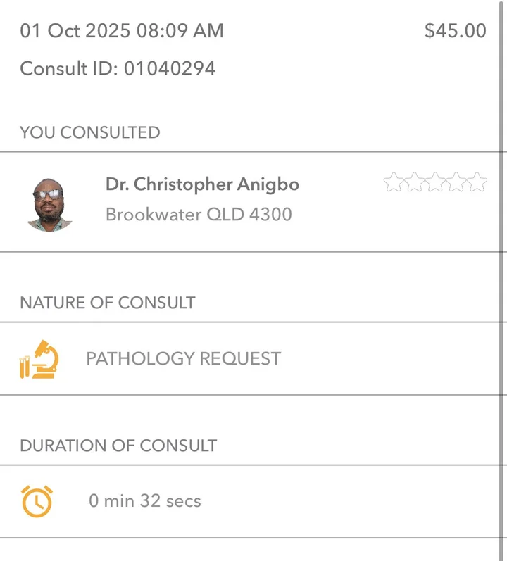The image size is (507, 561).
Task: Click the $45.00 consult fee
Action: [456, 30]
